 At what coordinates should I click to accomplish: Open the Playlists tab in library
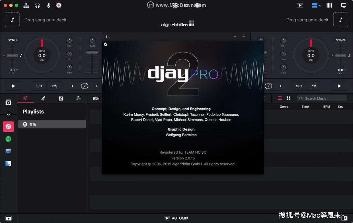point(25,98)
